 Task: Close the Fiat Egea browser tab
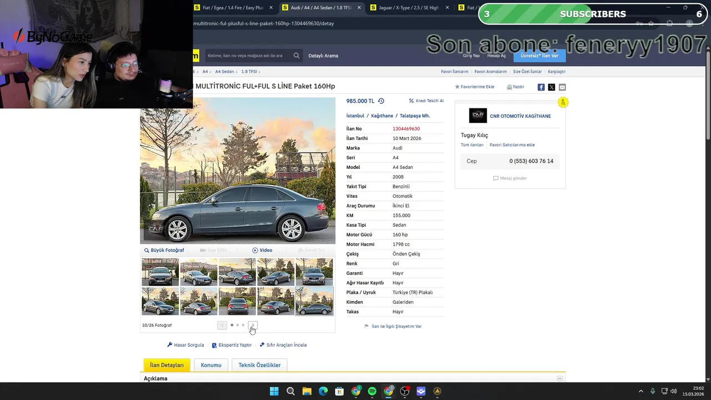coord(271,8)
